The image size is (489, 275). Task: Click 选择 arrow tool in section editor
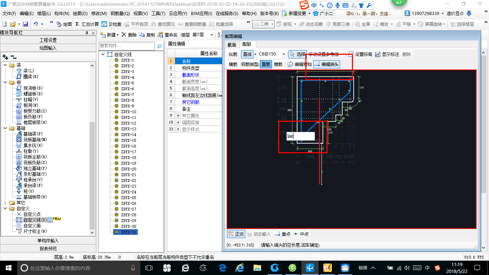pos(297,54)
